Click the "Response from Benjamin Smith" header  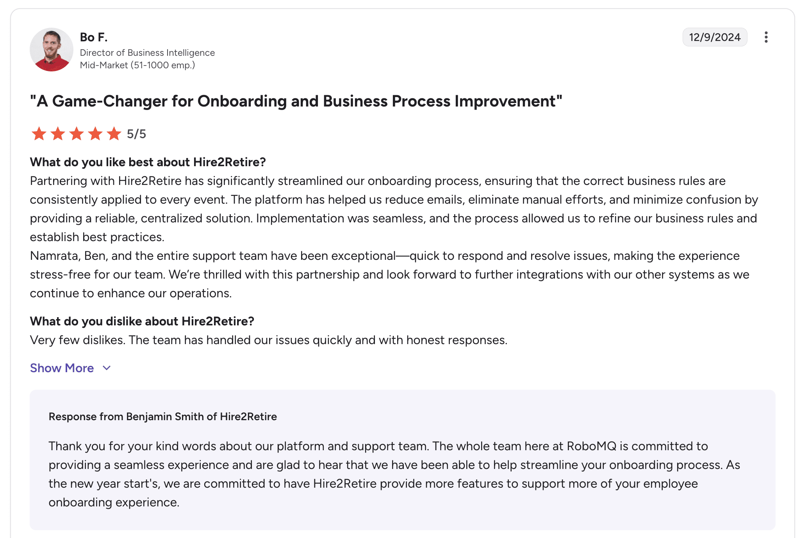[162, 416]
